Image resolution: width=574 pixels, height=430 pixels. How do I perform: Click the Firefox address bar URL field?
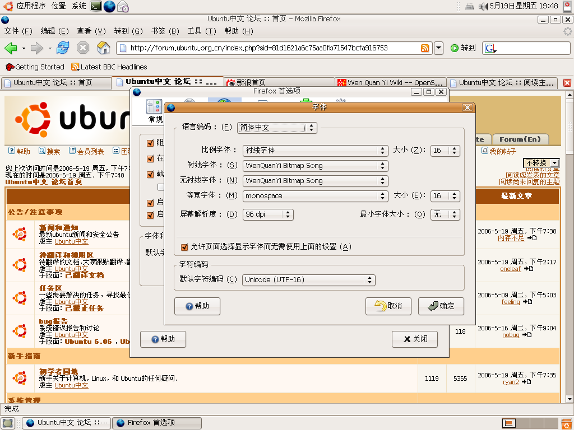point(275,48)
